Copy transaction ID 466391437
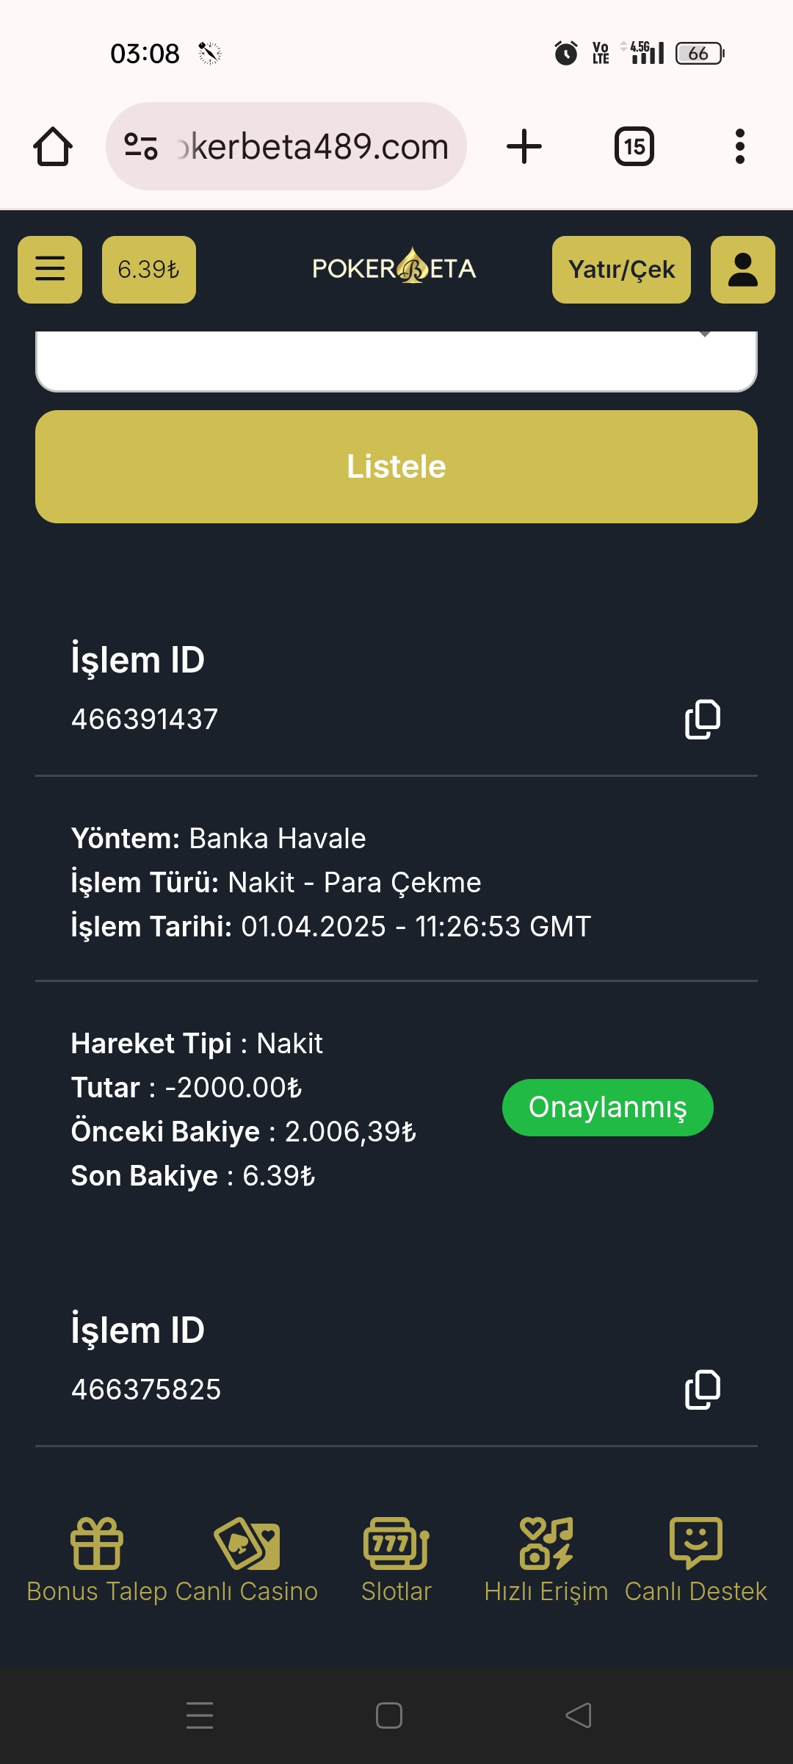Viewport: 793px width, 1764px height. coord(702,719)
